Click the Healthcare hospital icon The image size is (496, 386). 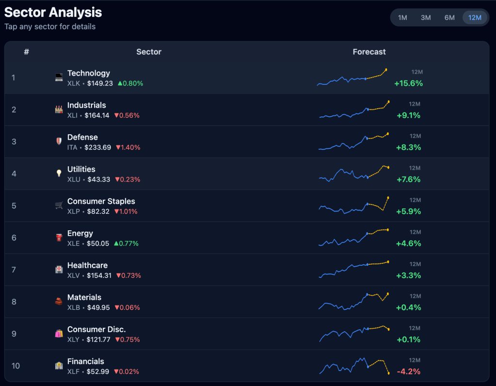coord(59,270)
